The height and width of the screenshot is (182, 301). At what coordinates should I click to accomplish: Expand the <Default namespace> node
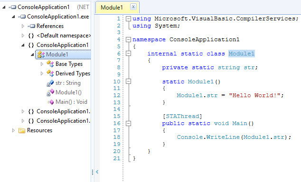click(x=23, y=36)
